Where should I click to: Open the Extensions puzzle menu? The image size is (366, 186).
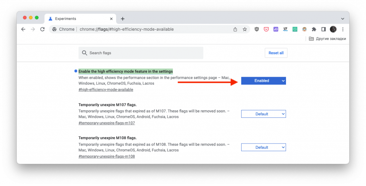coord(314,29)
